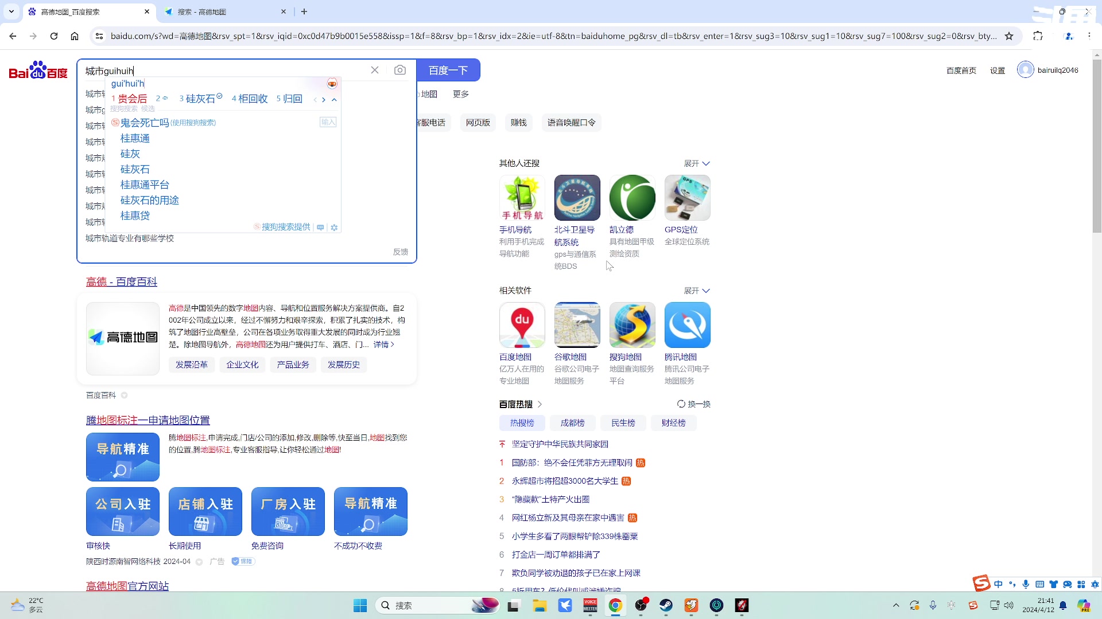1102x619 pixels.
Task: Open a new browser tab
Action: pyautogui.click(x=304, y=11)
